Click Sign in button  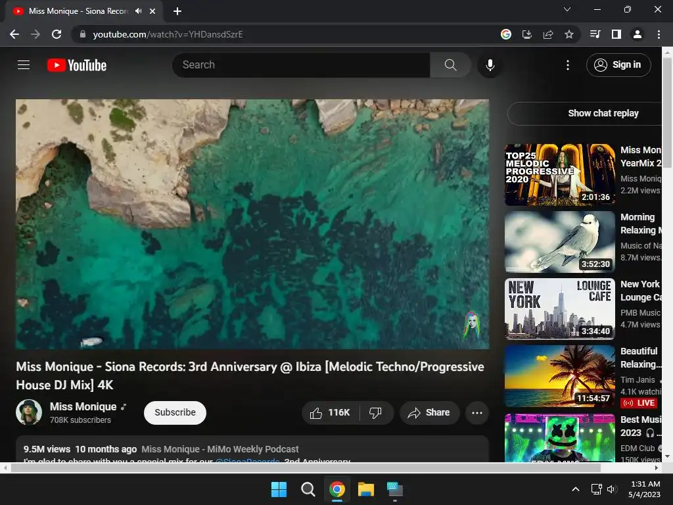tap(618, 65)
